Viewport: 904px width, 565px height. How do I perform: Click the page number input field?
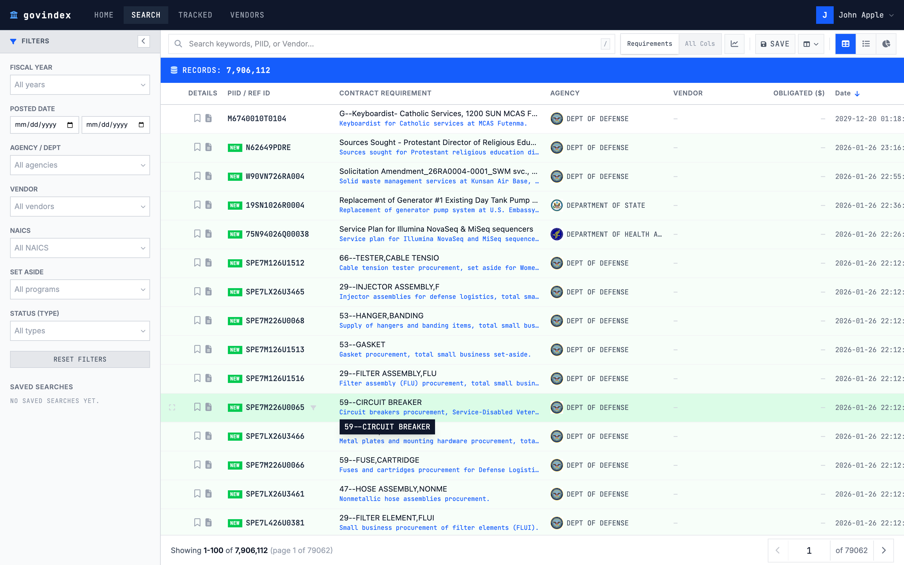tap(809, 550)
